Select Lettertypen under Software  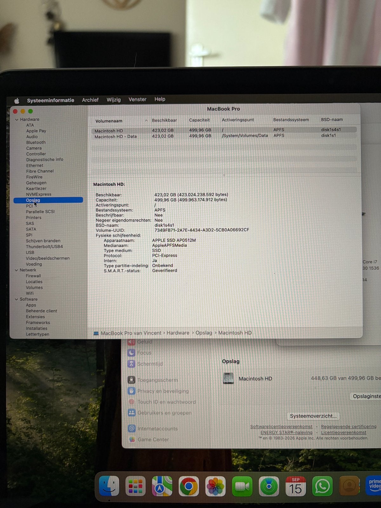point(37,334)
